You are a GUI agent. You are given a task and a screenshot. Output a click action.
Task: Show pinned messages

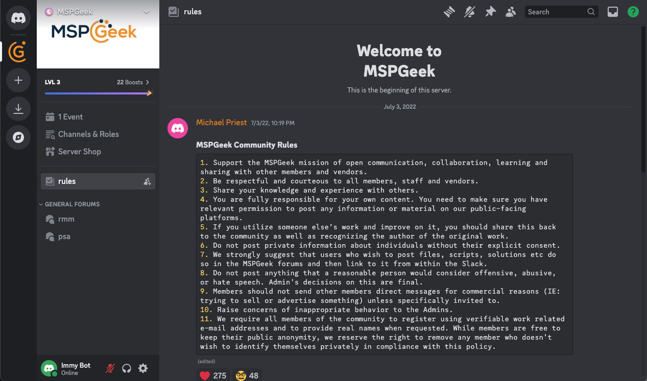click(x=490, y=12)
